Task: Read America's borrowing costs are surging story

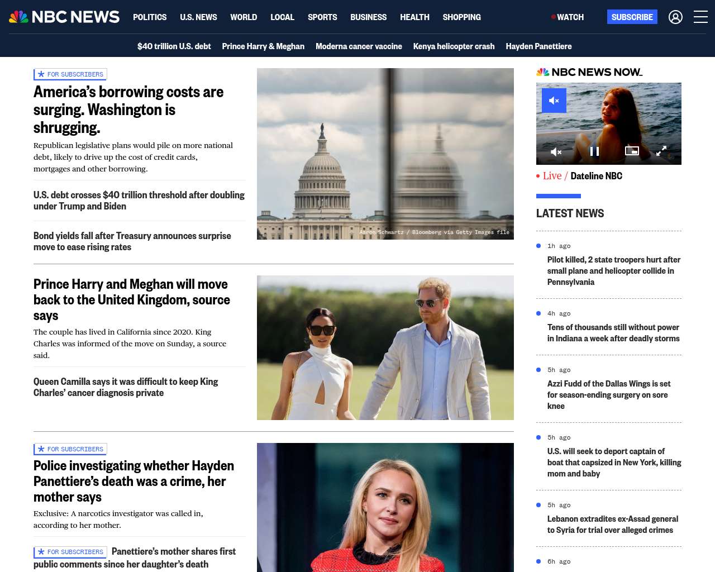Action: point(128,109)
